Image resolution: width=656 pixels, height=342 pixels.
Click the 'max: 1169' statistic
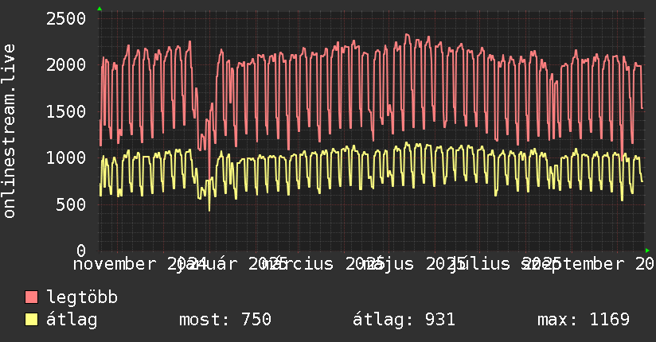click(584, 320)
